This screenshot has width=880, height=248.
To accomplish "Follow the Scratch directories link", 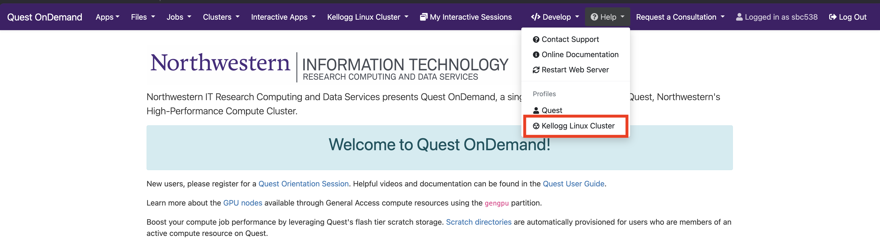I will coord(479,222).
